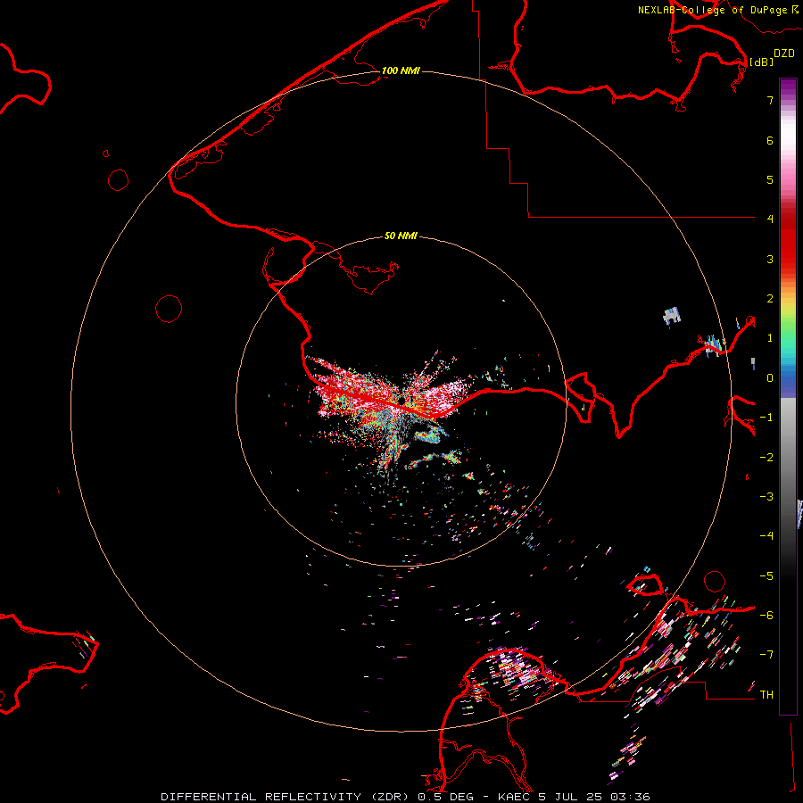
Task: Click the "-5" tick label on the dB scale
Action: (x=766, y=576)
